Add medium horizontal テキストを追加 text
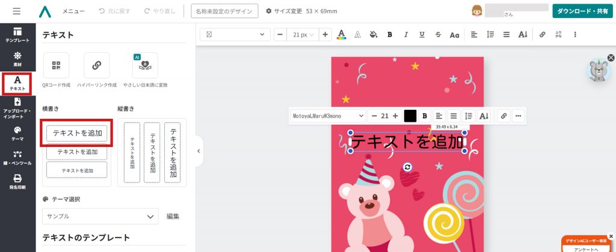Viewport: 616px width, 252px height. coord(76,152)
